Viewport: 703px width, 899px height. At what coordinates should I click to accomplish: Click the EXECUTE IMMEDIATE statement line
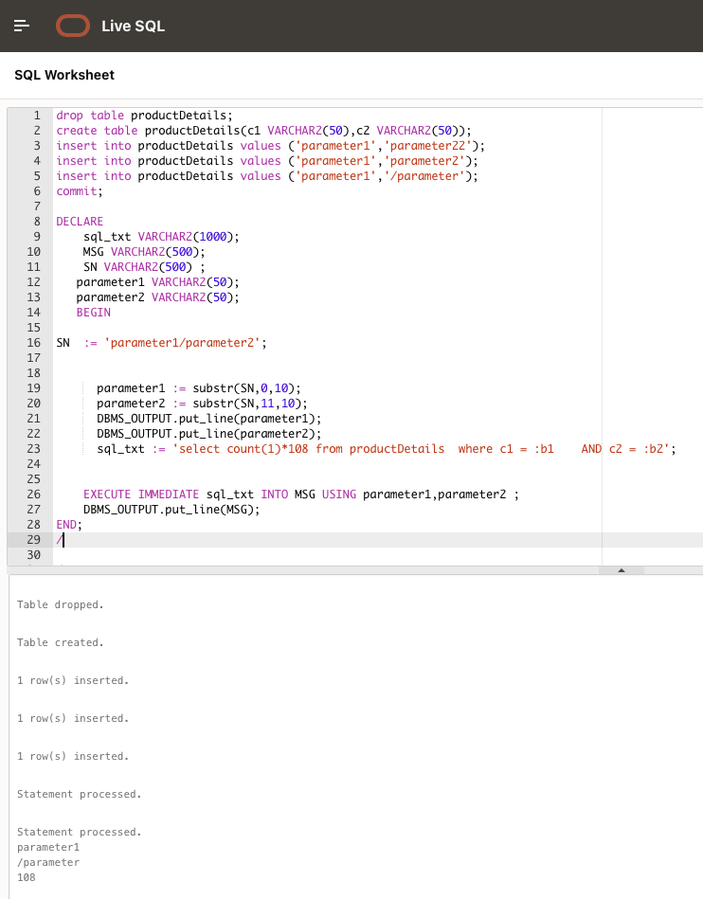click(x=301, y=494)
